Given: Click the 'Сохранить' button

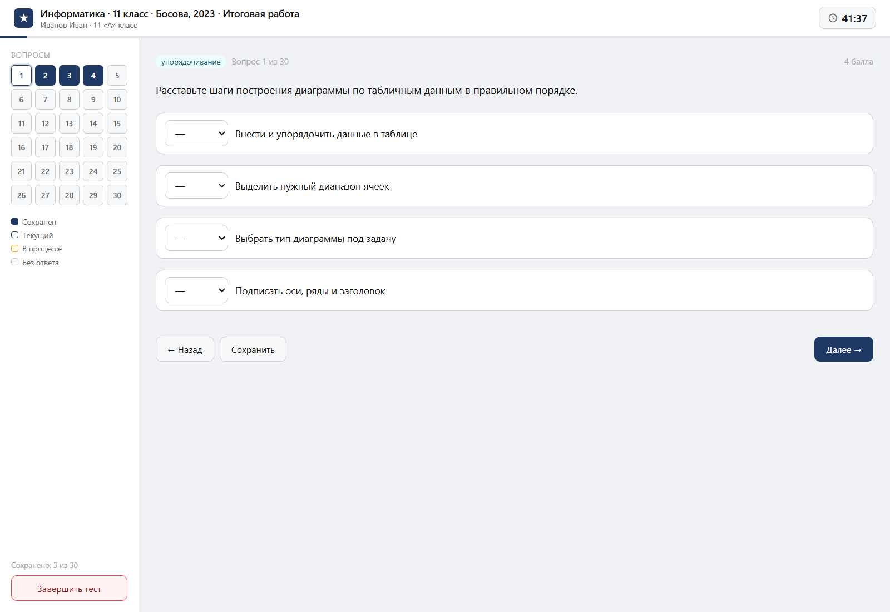Looking at the screenshot, I should 253,349.
